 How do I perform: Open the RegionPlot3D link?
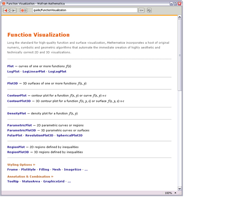click(18, 152)
